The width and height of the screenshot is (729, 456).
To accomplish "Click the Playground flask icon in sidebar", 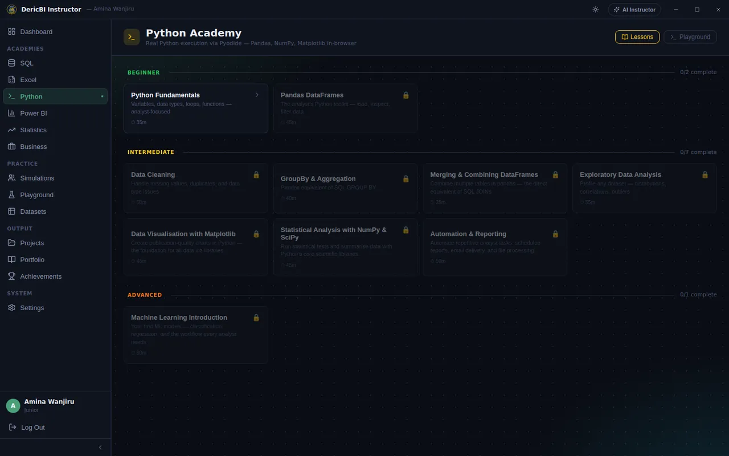I will (11, 194).
